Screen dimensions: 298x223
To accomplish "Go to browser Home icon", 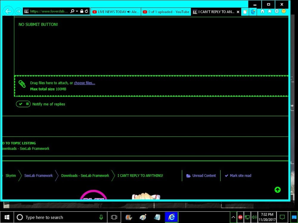I will (263, 11).
